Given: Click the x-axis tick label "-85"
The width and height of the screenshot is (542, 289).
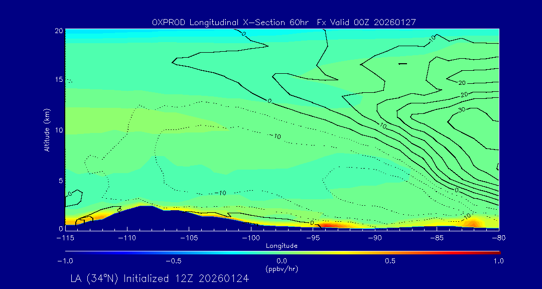Looking at the screenshot, I should click(x=437, y=238).
